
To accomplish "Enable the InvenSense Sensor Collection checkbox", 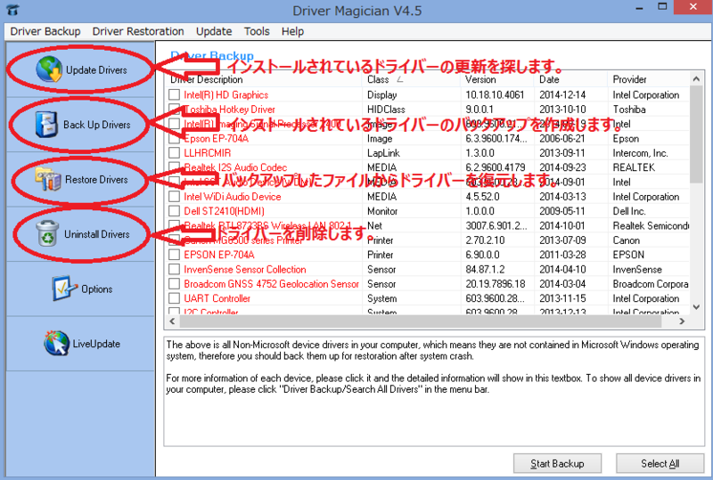I will (x=174, y=269).
